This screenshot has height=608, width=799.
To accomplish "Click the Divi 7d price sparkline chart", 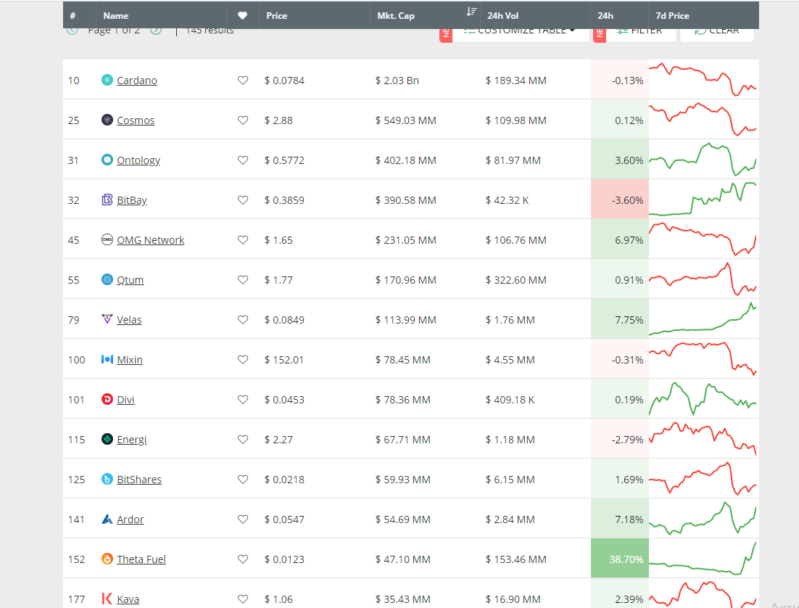I will coord(703,399).
